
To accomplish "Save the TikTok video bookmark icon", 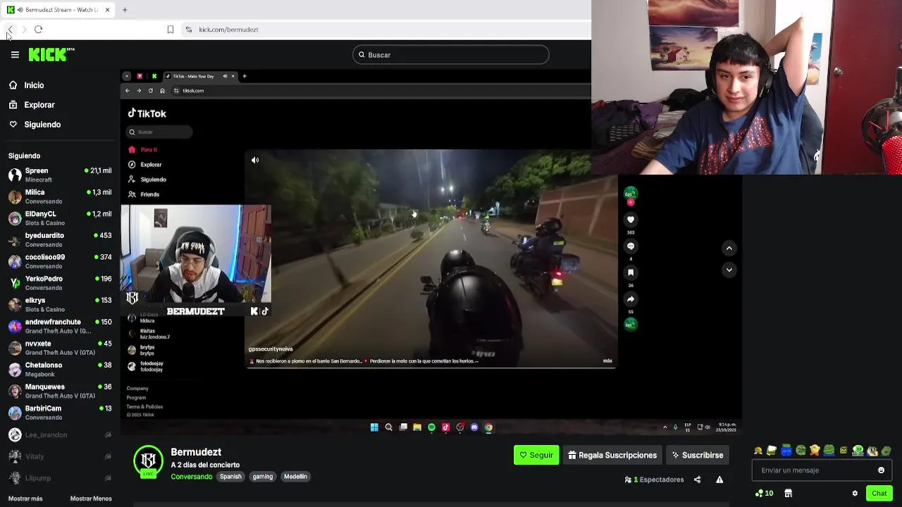I will [x=631, y=273].
